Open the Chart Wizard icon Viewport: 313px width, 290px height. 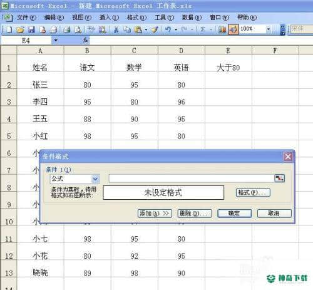click(x=222, y=29)
